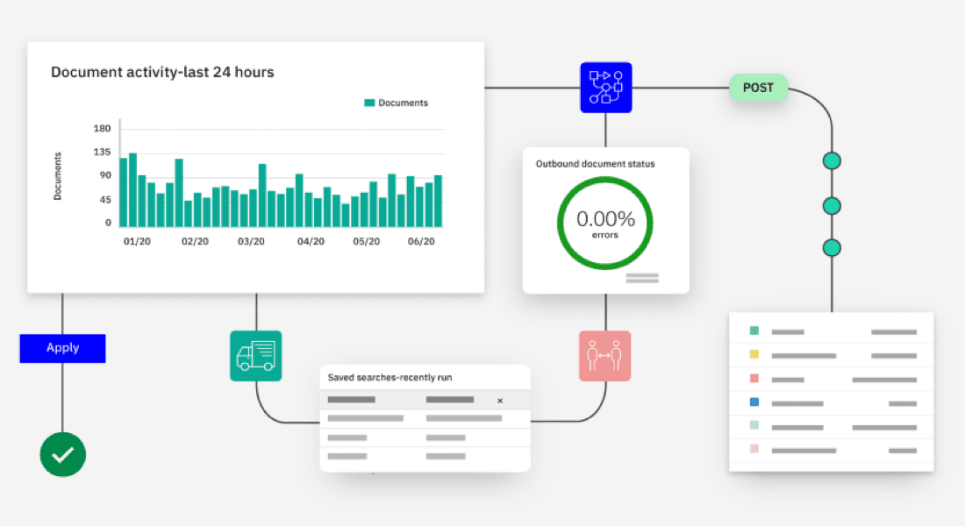Click the Outbound document status title
Image resolution: width=965 pixels, height=526 pixels.
pyautogui.click(x=595, y=164)
